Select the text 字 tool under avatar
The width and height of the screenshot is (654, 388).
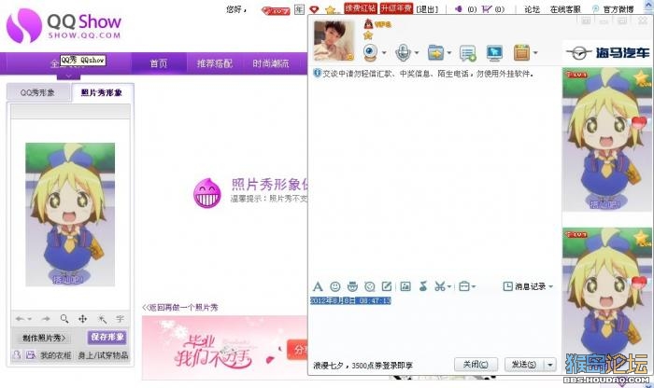pyautogui.click(x=121, y=319)
